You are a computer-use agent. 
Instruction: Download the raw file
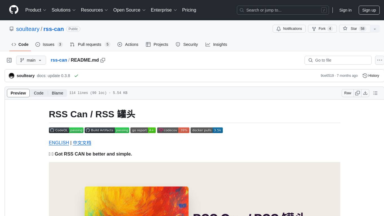pyautogui.click(x=365, y=93)
